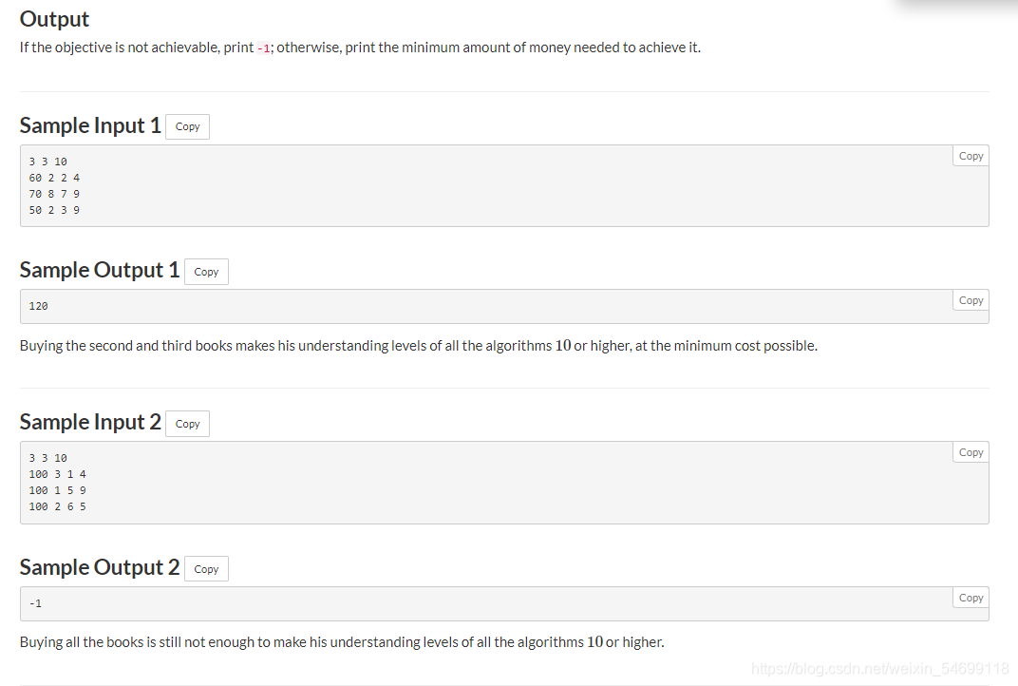The width and height of the screenshot is (1018, 686).
Task: Click Copy button beside Sample Input 2 heading
Action: [x=188, y=424]
